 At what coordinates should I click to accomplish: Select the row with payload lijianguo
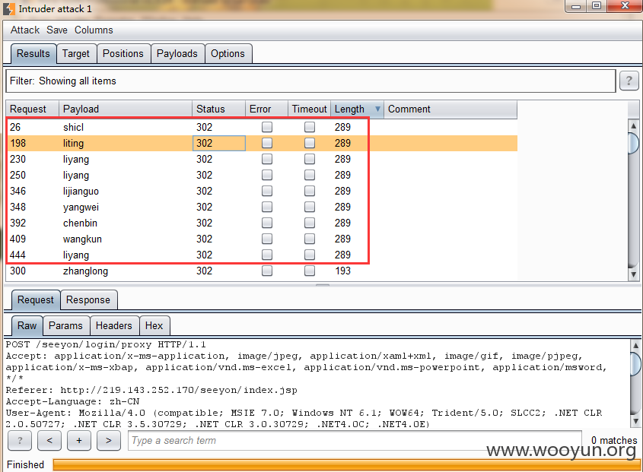tap(262, 191)
